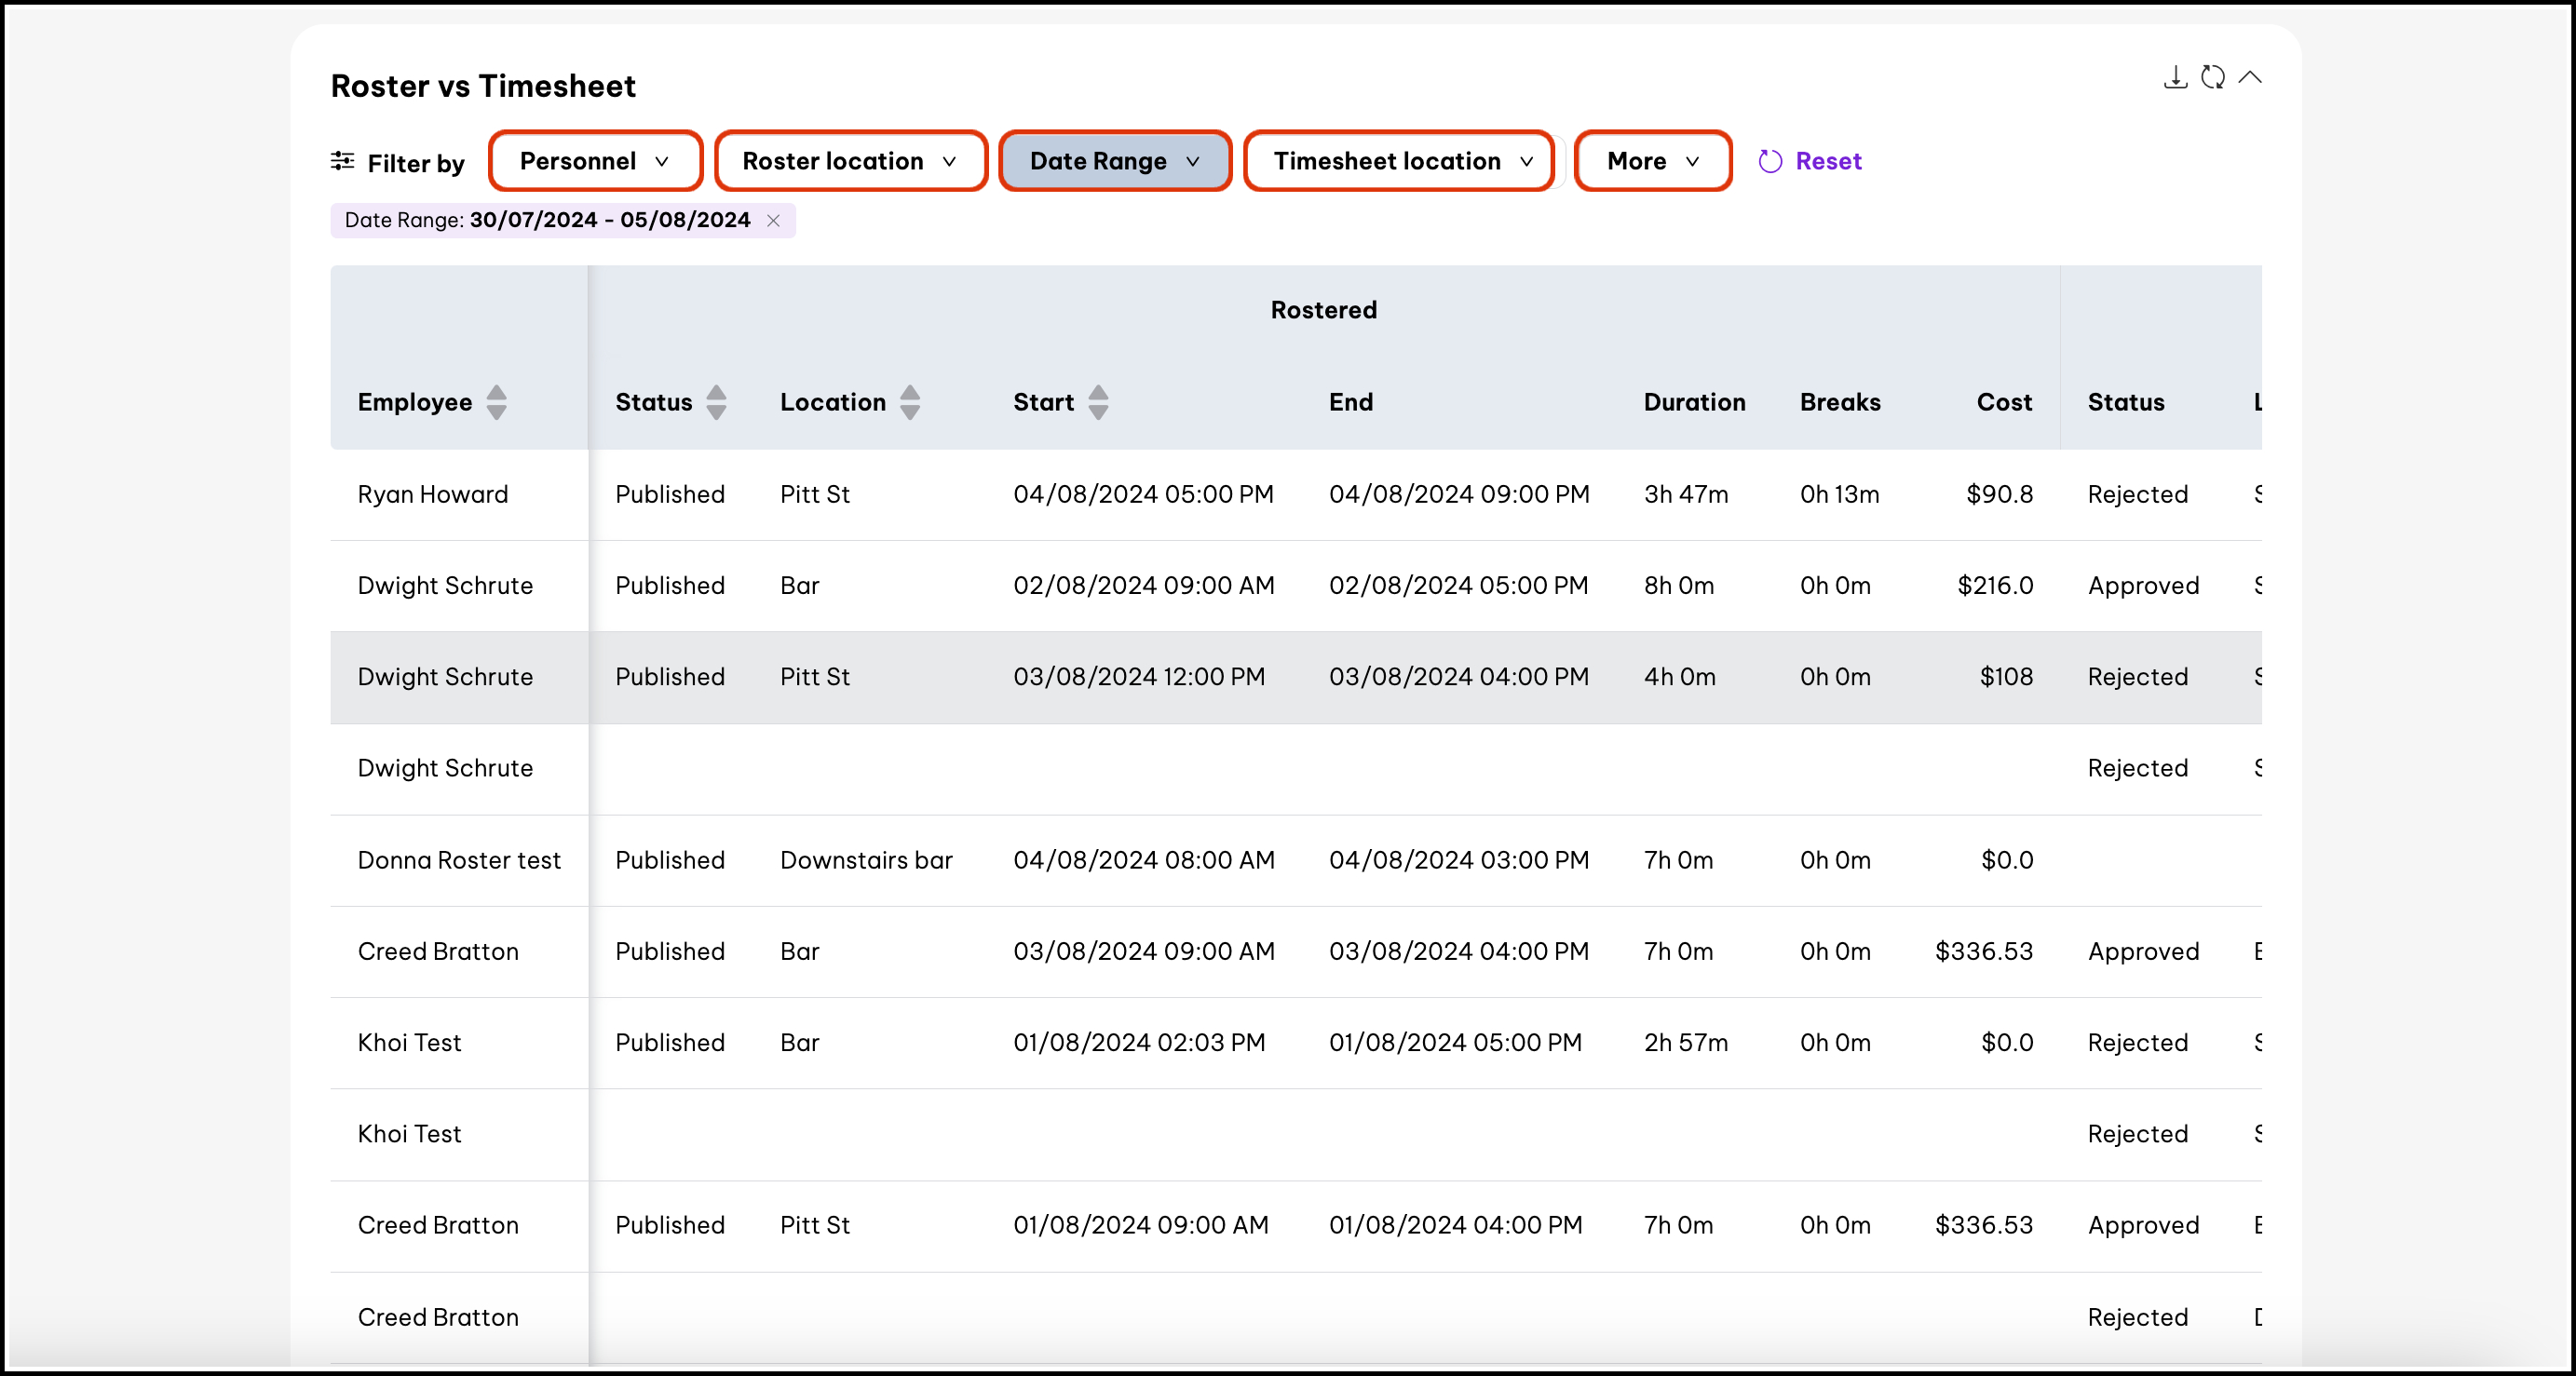Click the Reset filters link
This screenshot has width=2576, height=1376.
click(1828, 161)
